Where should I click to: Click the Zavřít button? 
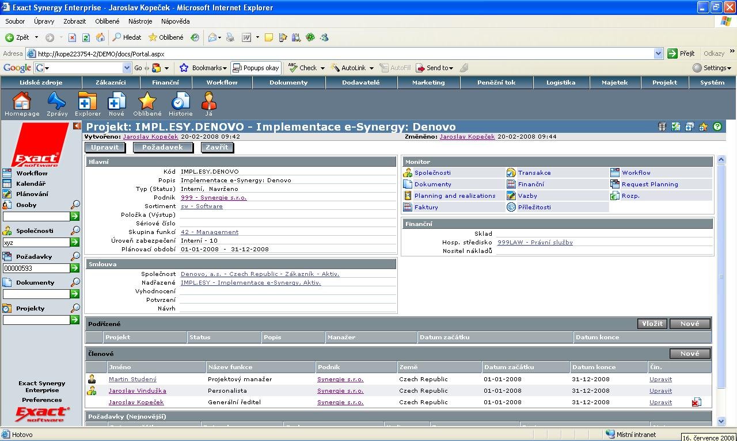pyautogui.click(x=218, y=147)
